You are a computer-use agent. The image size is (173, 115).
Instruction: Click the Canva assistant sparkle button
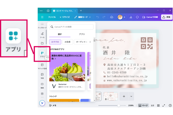coord(42,103)
